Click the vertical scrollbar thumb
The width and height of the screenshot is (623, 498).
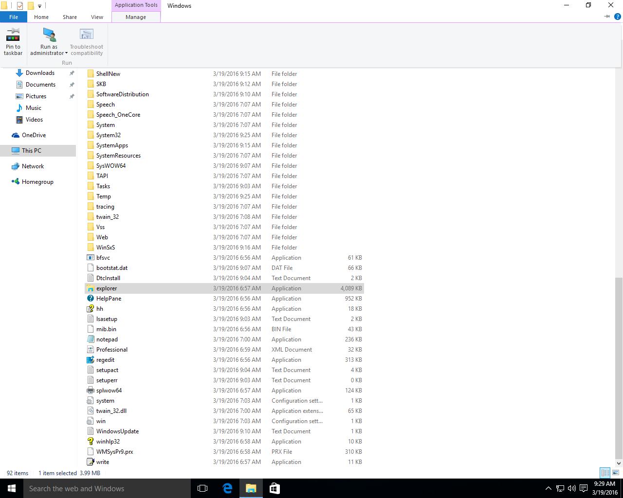point(619,368)
